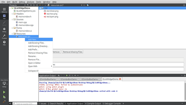Choose Add Existing Directory... entry
The image size is (186, 105).
[x=39, y=46]
